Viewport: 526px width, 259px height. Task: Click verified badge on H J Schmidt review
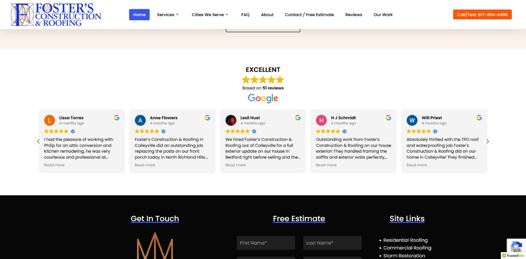(345, 131)
